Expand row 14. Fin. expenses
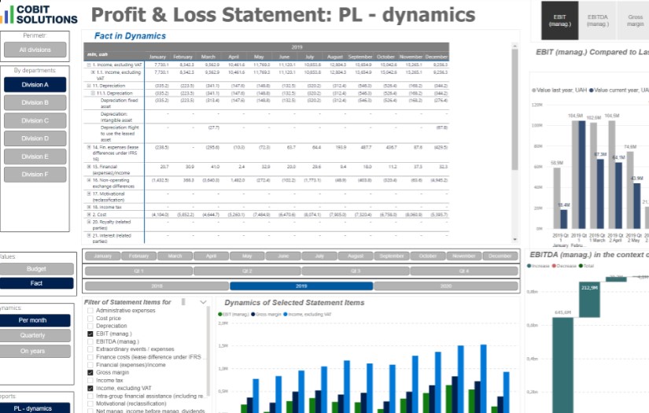 [x=89, y=147]
